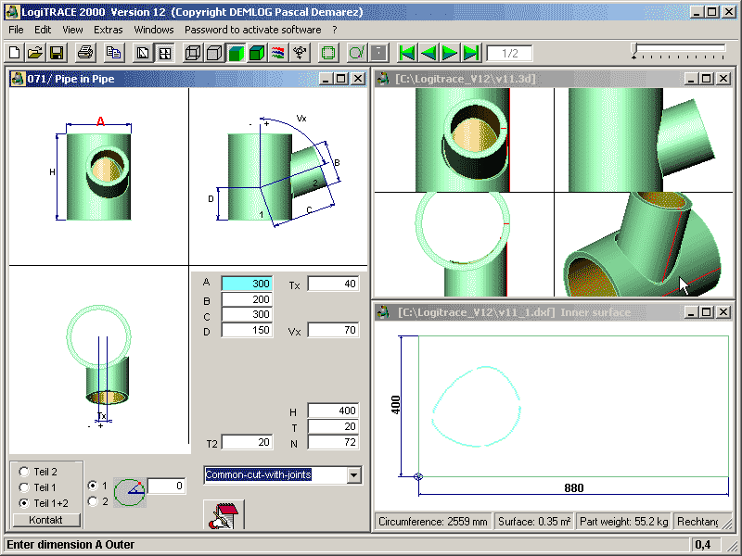The height and width of the screenshot is (556, 742).
Task: Open the File menu
Action: pyautogui.click(x=16, y=30)
